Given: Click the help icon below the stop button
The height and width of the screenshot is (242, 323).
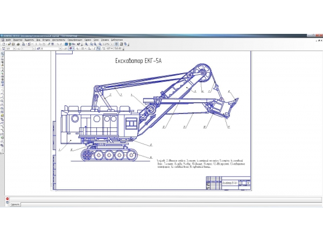Looking at the screenshot, I should [7, 202].
